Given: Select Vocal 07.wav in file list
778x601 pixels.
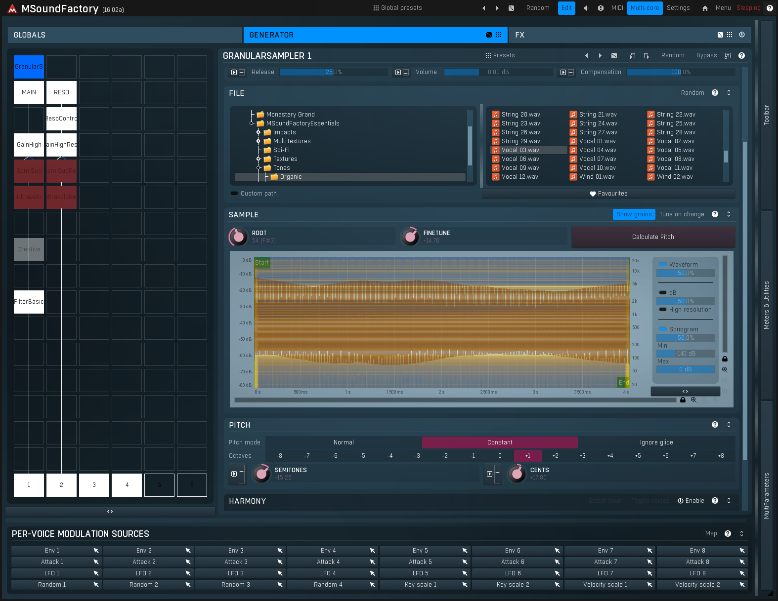Looking at the screenshot, I should pyautogui.click(x=598, y=159).
